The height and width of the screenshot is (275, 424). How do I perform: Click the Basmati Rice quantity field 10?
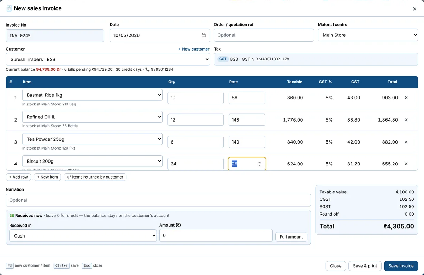click(x=195, y=98)
